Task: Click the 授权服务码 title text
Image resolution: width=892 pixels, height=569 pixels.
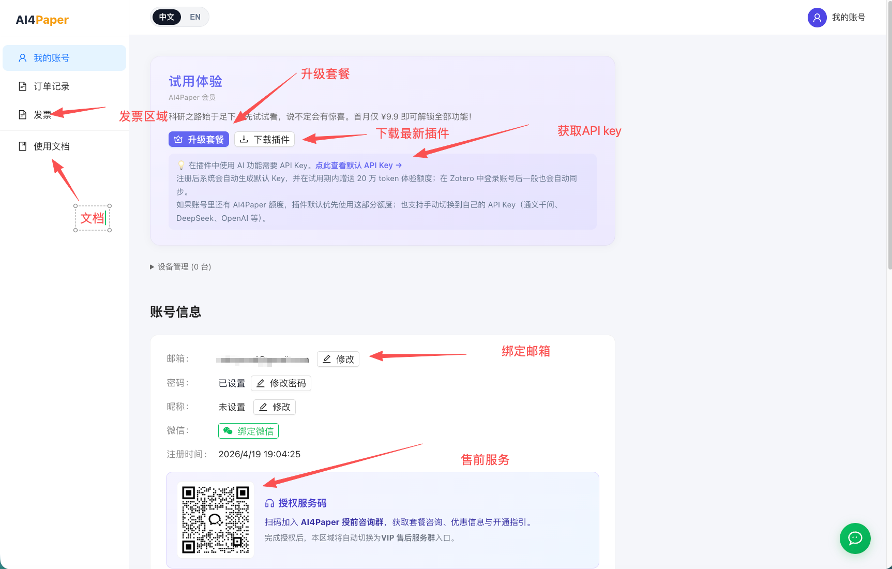Action: (303, 503)
